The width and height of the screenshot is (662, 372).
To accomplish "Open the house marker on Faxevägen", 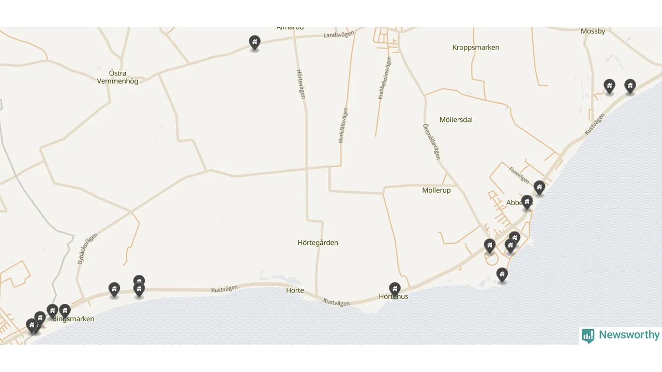I will pyautogui.click(x=539, y=188).
